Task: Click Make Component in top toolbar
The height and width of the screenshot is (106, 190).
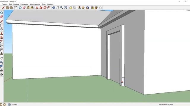Action: pyautogui.click(x=20, y=8)
